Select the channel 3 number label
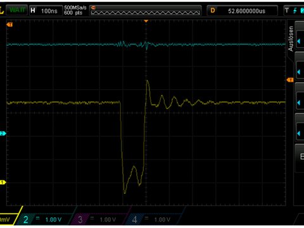 point(80,220)
